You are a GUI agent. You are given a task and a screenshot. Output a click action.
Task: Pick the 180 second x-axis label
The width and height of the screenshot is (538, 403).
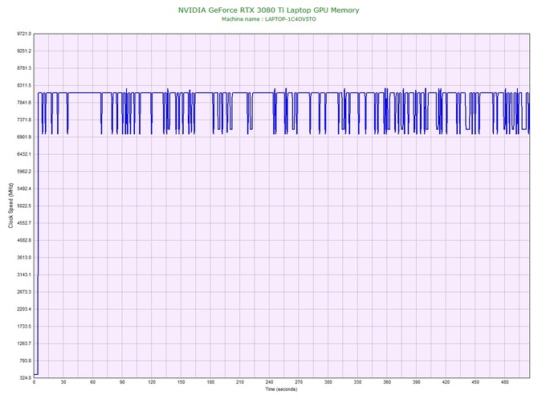click(x=210, y=382)
